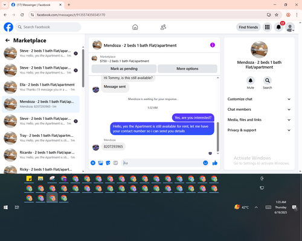Go back with the browser back arrow
302x241 pixels.
tap(5, 14)
